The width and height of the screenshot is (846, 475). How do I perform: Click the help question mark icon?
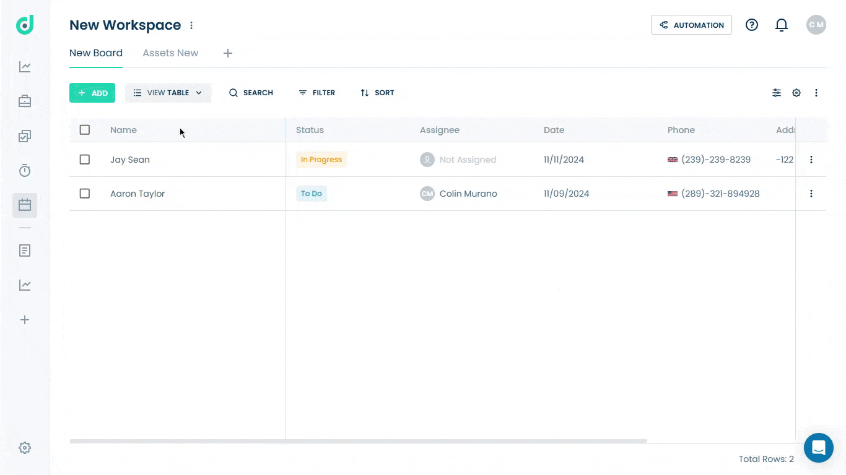[x=751, y=25]
